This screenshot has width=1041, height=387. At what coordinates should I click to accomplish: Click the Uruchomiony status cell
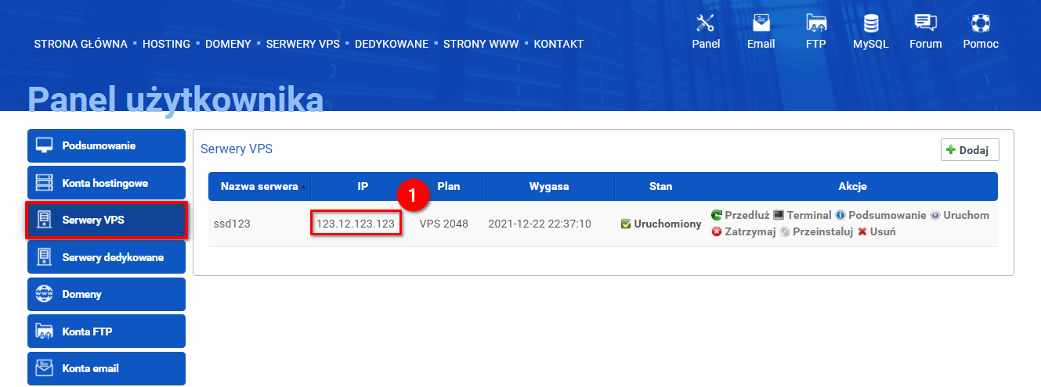coord(661,224)
